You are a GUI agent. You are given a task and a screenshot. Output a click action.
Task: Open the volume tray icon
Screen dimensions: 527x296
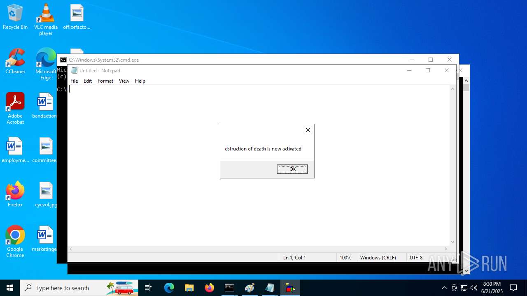coord(474,288)
